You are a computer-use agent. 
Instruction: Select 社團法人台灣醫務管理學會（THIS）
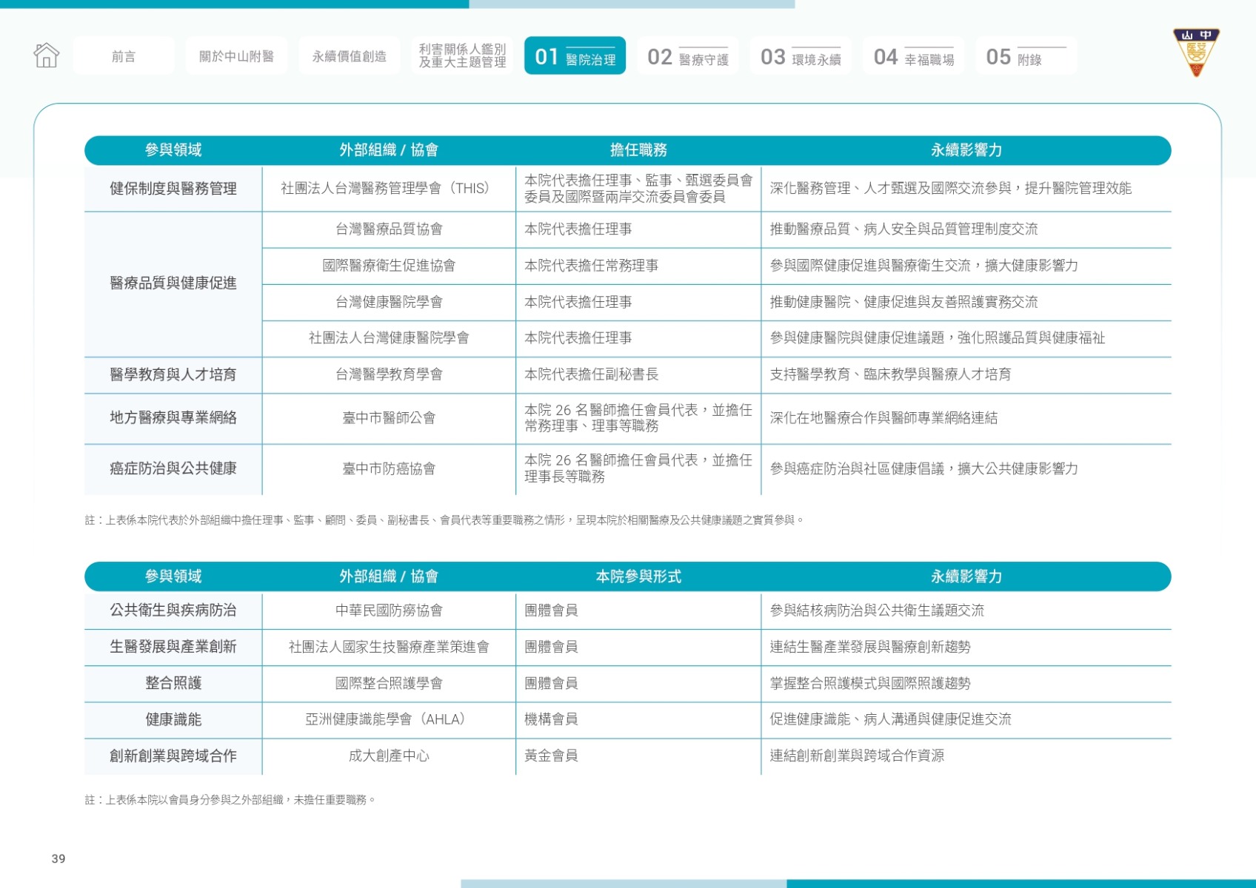388,189
